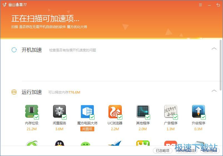The height and width of the screenshot is (156, 223).
Task: Uncheck the 广告程序 checkbox
Action: [x=175, y=117]
